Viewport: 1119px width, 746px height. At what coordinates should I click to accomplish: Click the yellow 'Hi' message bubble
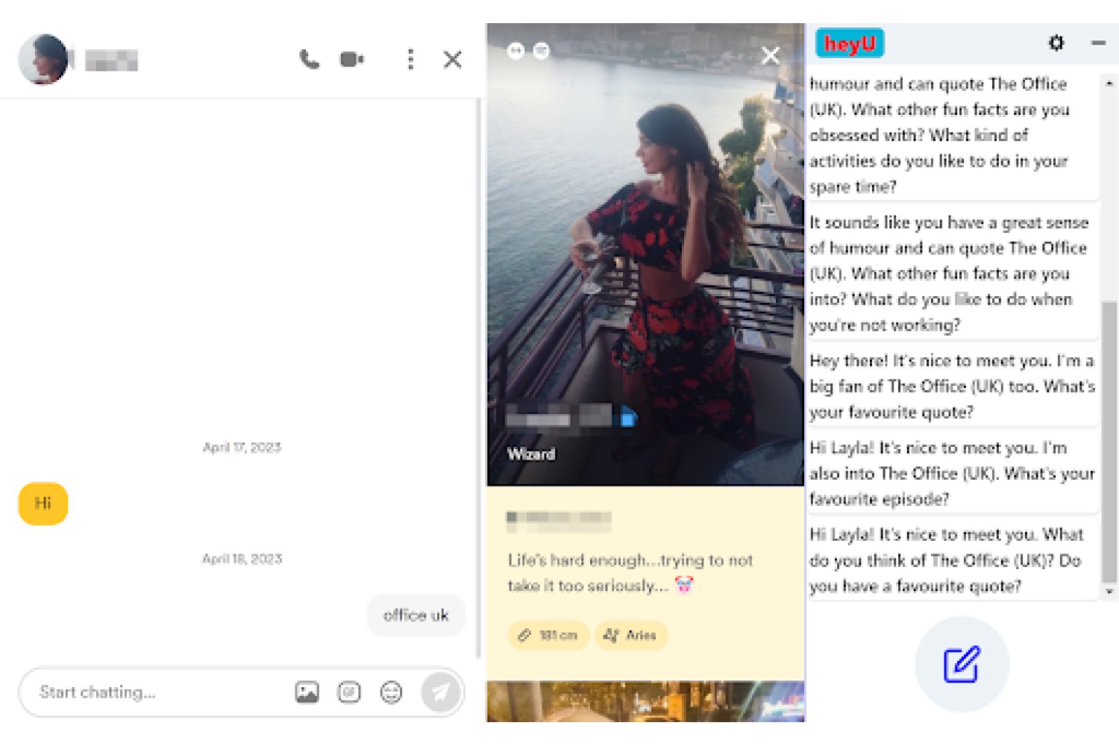point(43,504)
